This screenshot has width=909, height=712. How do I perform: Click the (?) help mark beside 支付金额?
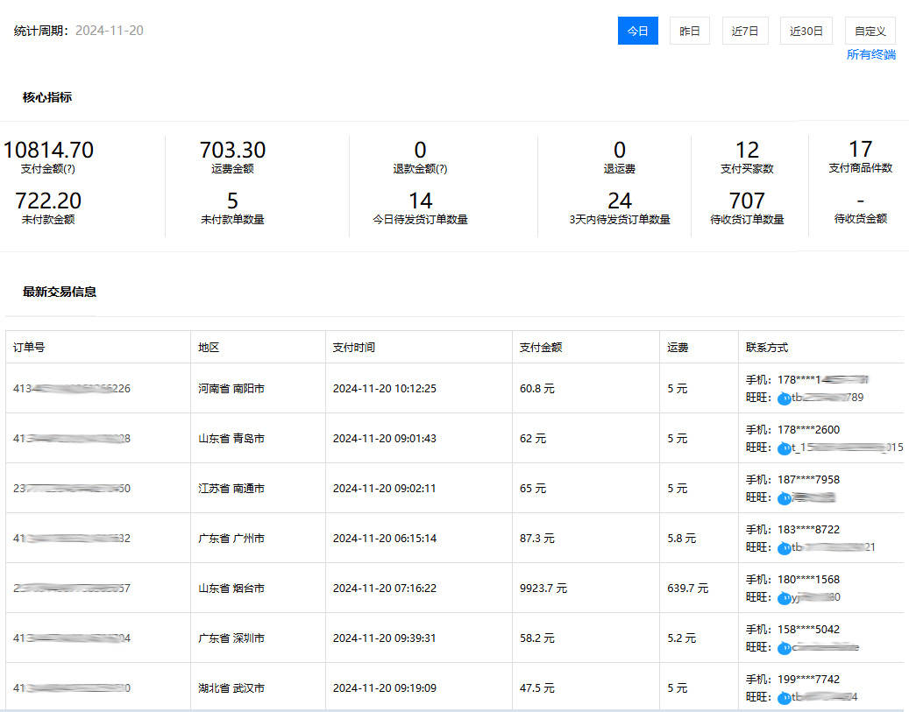[x=68, y=169]
